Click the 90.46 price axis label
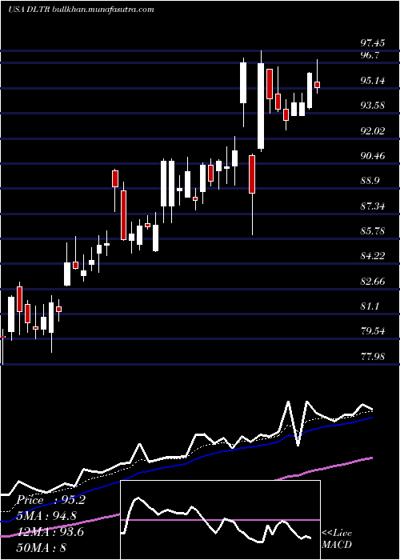 (x=373, y=156)
